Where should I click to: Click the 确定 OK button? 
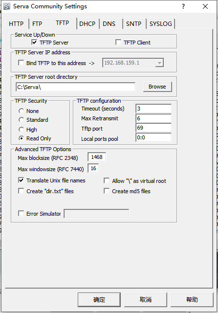pyautogui.click(x=99, y=300)
